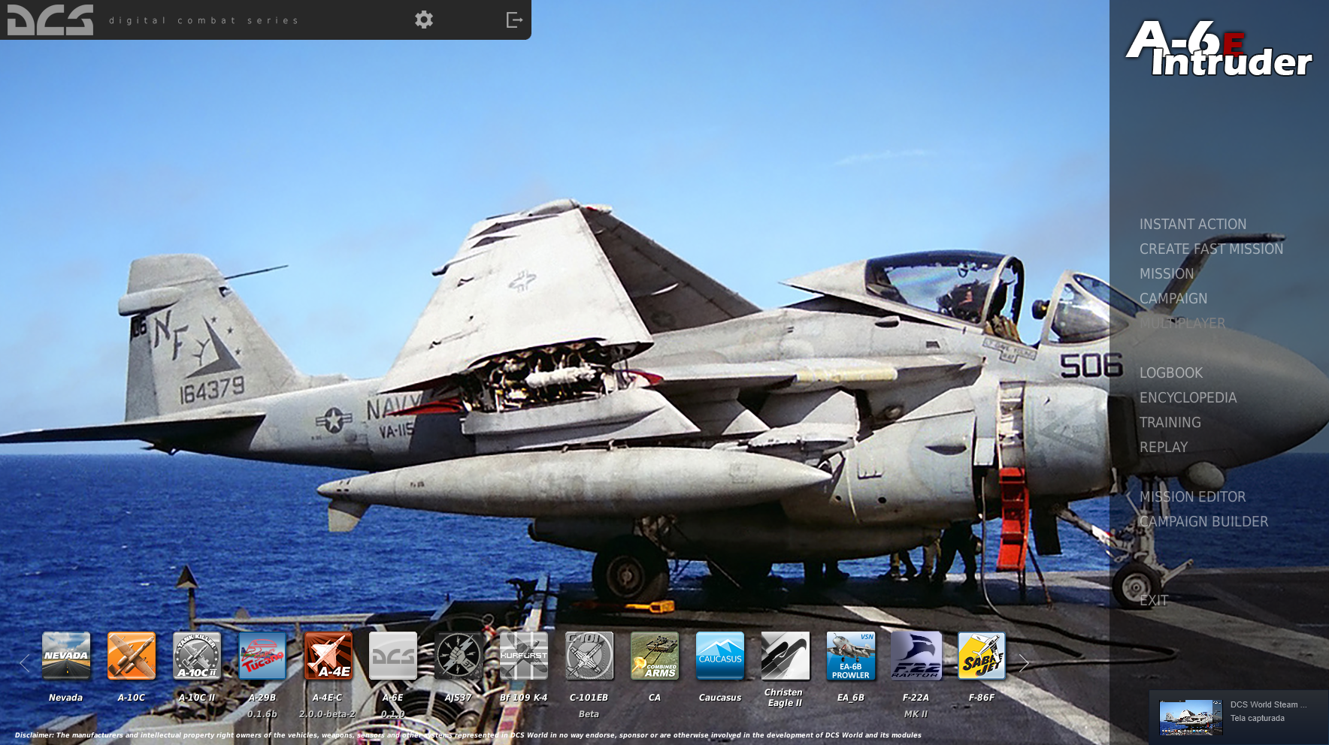Open the Encyclopedia
This screenshot has width=1329, height=745.
point(1188,397)
